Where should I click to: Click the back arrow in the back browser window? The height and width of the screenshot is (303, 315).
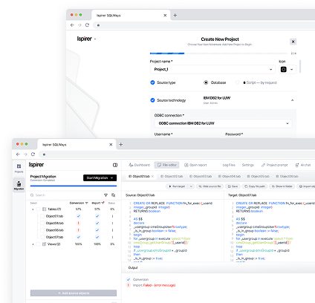[x=72, y=25]
